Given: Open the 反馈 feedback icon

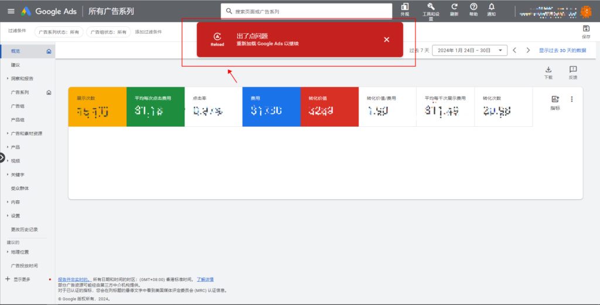Looking at the screenshot, I should (573, 70).
